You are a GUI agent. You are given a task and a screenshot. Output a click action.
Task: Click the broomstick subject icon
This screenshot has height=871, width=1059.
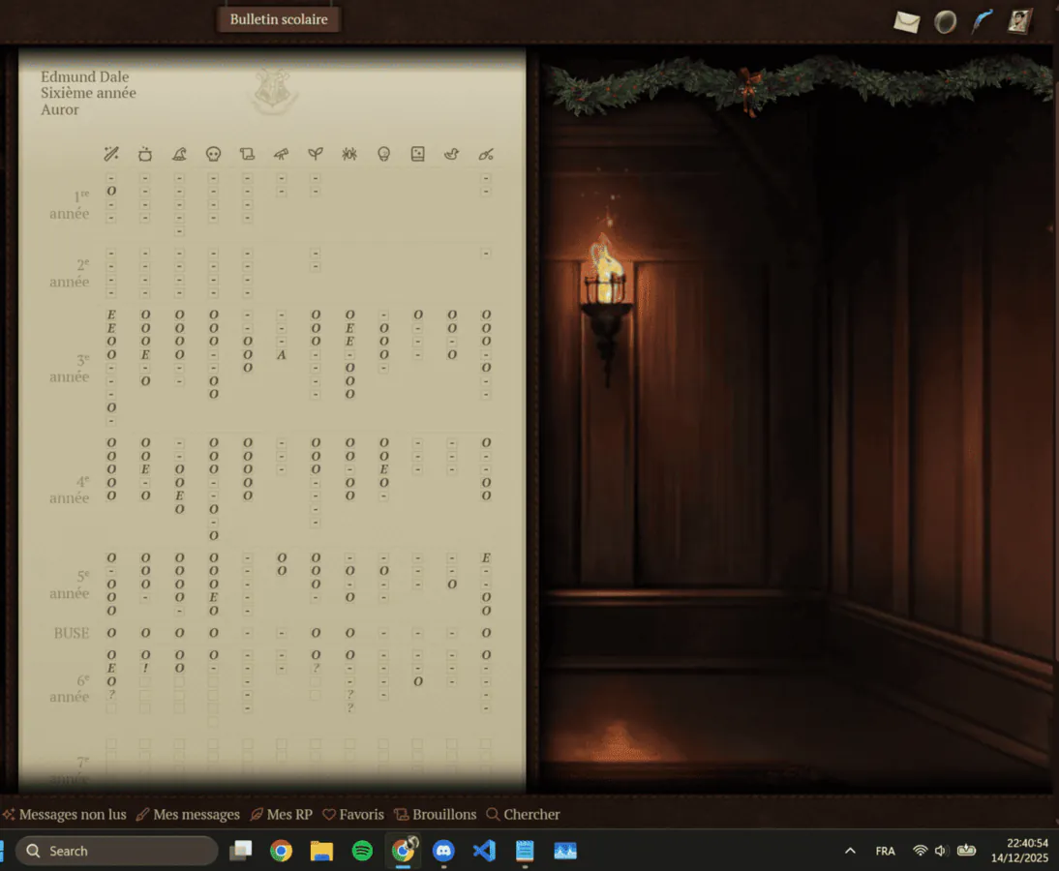click(486, 154)
